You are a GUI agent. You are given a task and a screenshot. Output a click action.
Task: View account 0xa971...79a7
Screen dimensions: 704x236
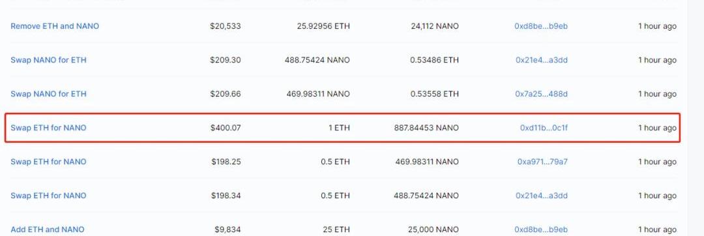point(542,162)
